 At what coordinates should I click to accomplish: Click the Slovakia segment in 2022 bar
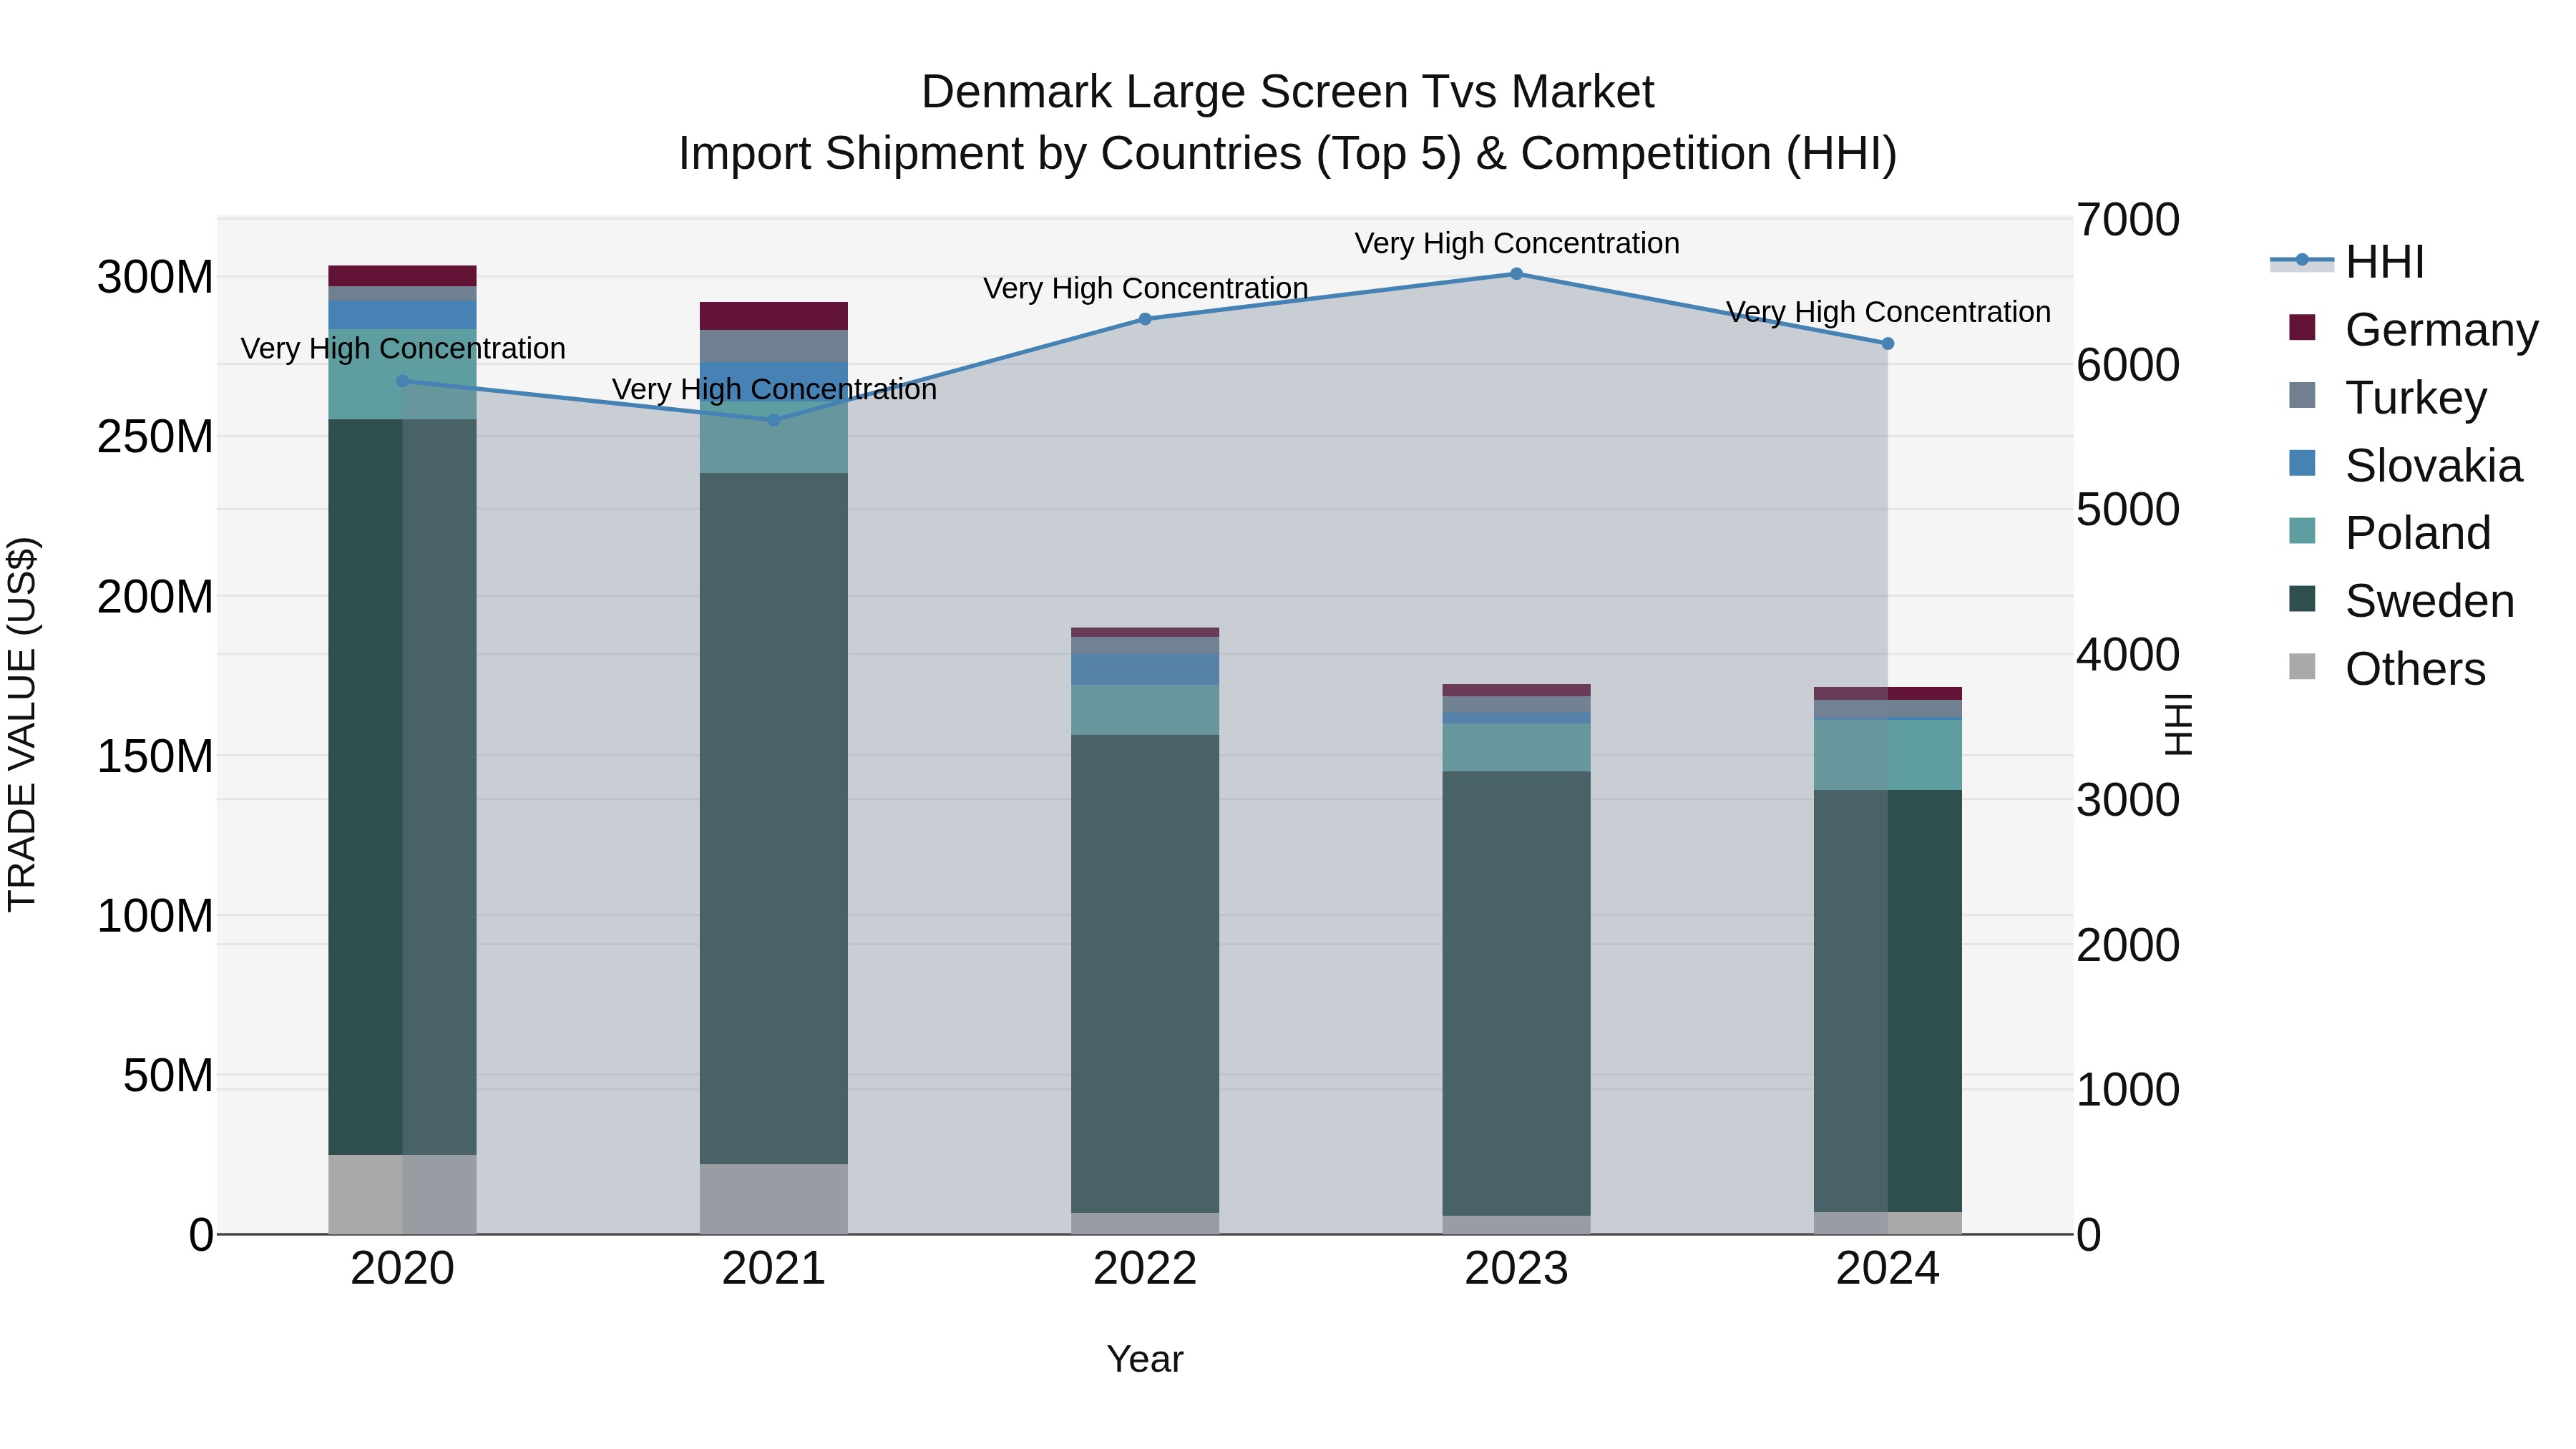[x=1146, y=669]
